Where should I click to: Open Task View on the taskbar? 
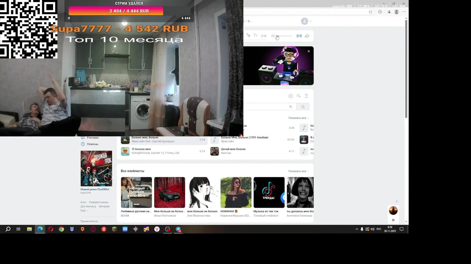[x=18, y=229]
